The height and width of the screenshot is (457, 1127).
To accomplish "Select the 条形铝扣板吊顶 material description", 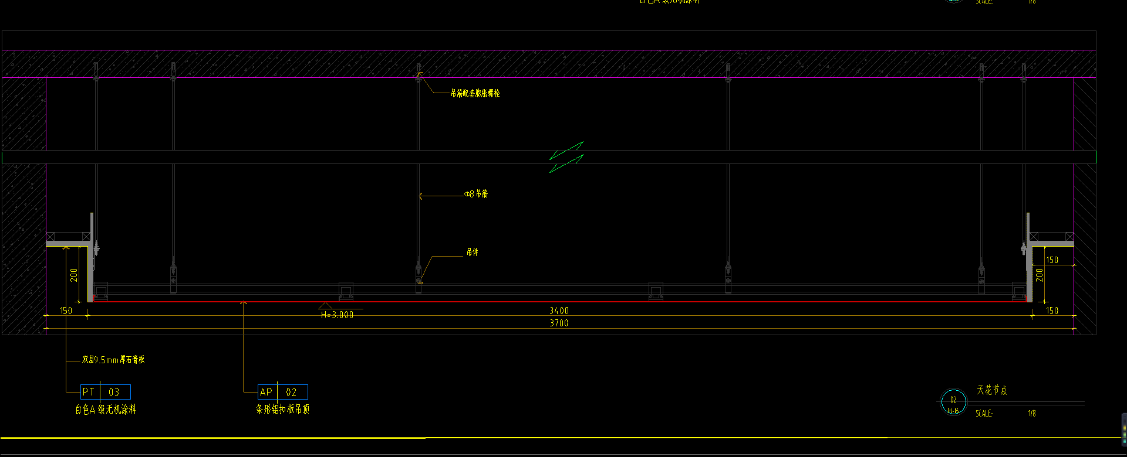I will pos(283,409).
